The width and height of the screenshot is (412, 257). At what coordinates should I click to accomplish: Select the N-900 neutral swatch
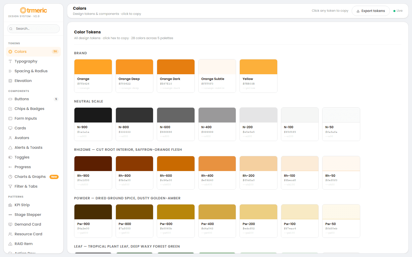click(93, 124)
